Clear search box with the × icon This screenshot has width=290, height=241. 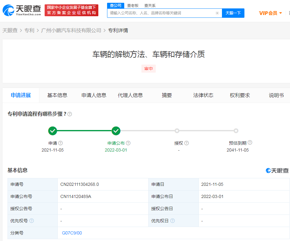click(x=217, y=13)
